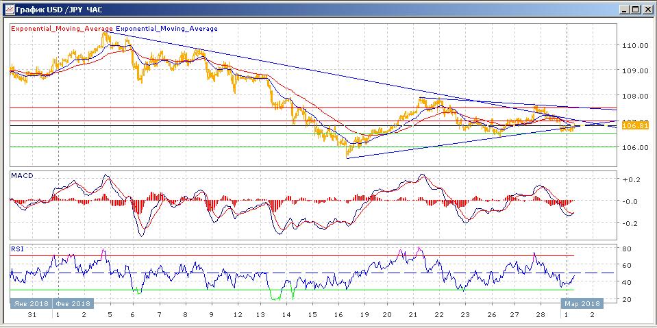The image size is (657, 328).
Task: Click the 109.00 price axis label
Action: tap(634, 71)
